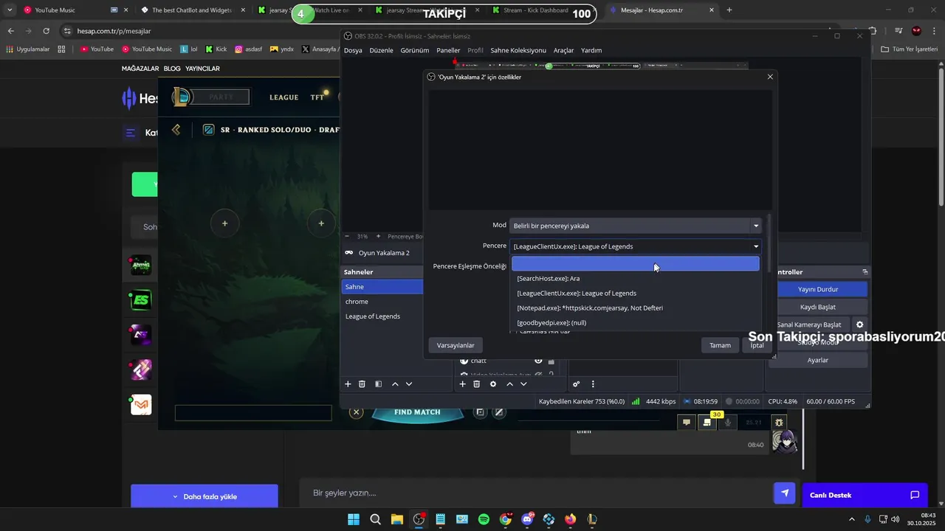Open scene filters icon under Sahneler list
The height and width of the screenshot is (531, 945).
tap(378, 384)
